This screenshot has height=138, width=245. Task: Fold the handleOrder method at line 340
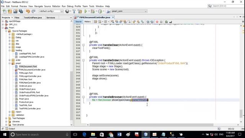point(83,60)
